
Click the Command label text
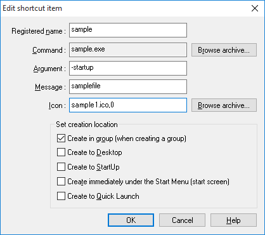pyautogui.click(x=49, y=50)
